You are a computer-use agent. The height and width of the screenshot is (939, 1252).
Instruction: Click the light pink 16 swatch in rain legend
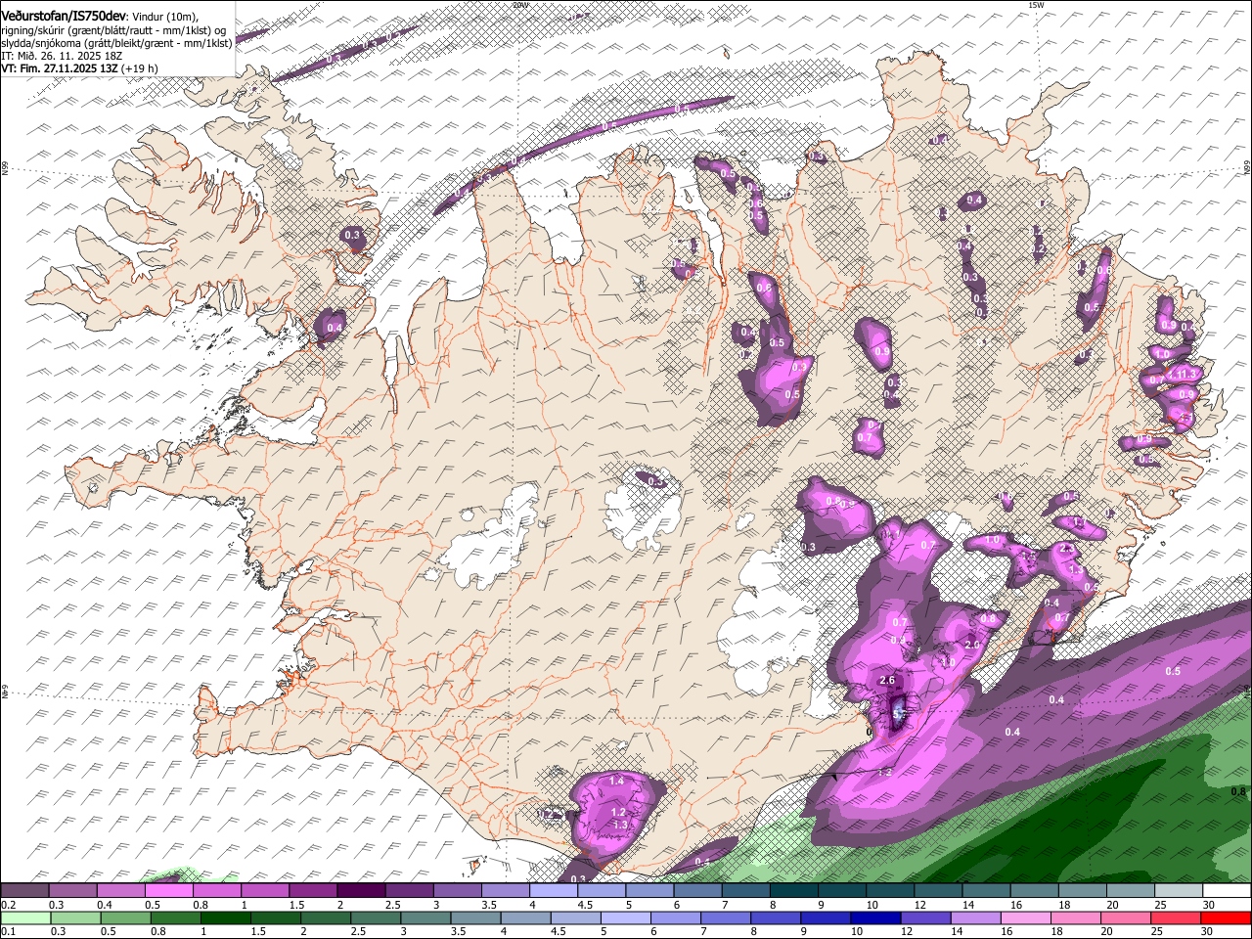tap(1024, 917)
